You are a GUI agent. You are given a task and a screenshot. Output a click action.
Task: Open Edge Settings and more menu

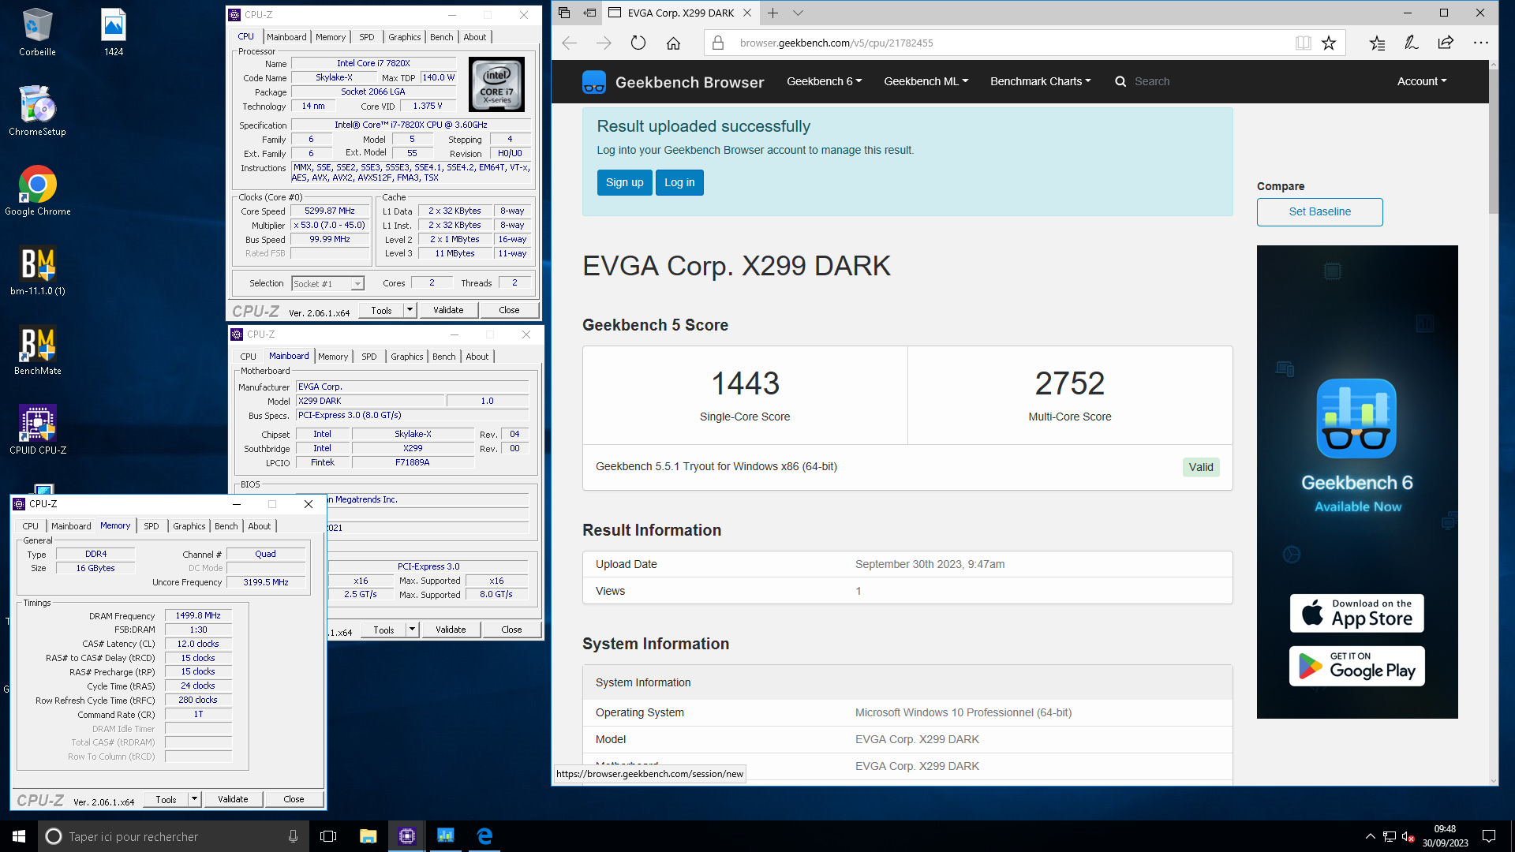pyautogui.click(x=1481, y=43)
